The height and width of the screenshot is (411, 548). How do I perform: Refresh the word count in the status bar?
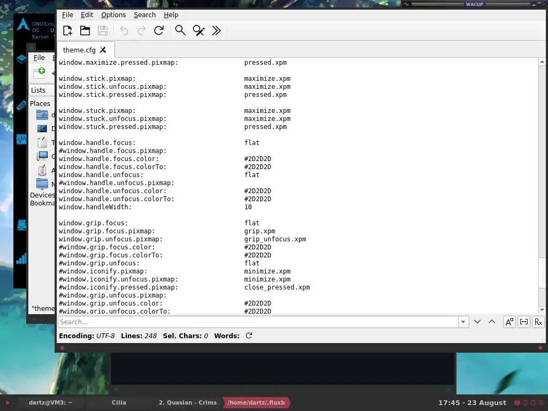(249, 336)
